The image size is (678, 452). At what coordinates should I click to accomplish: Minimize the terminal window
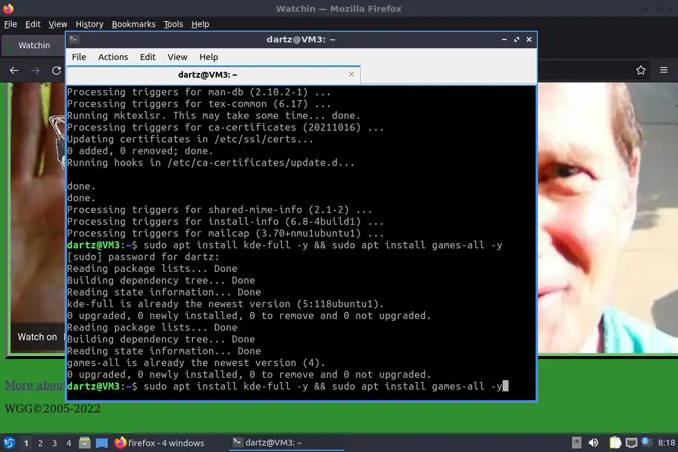point(504,39)
